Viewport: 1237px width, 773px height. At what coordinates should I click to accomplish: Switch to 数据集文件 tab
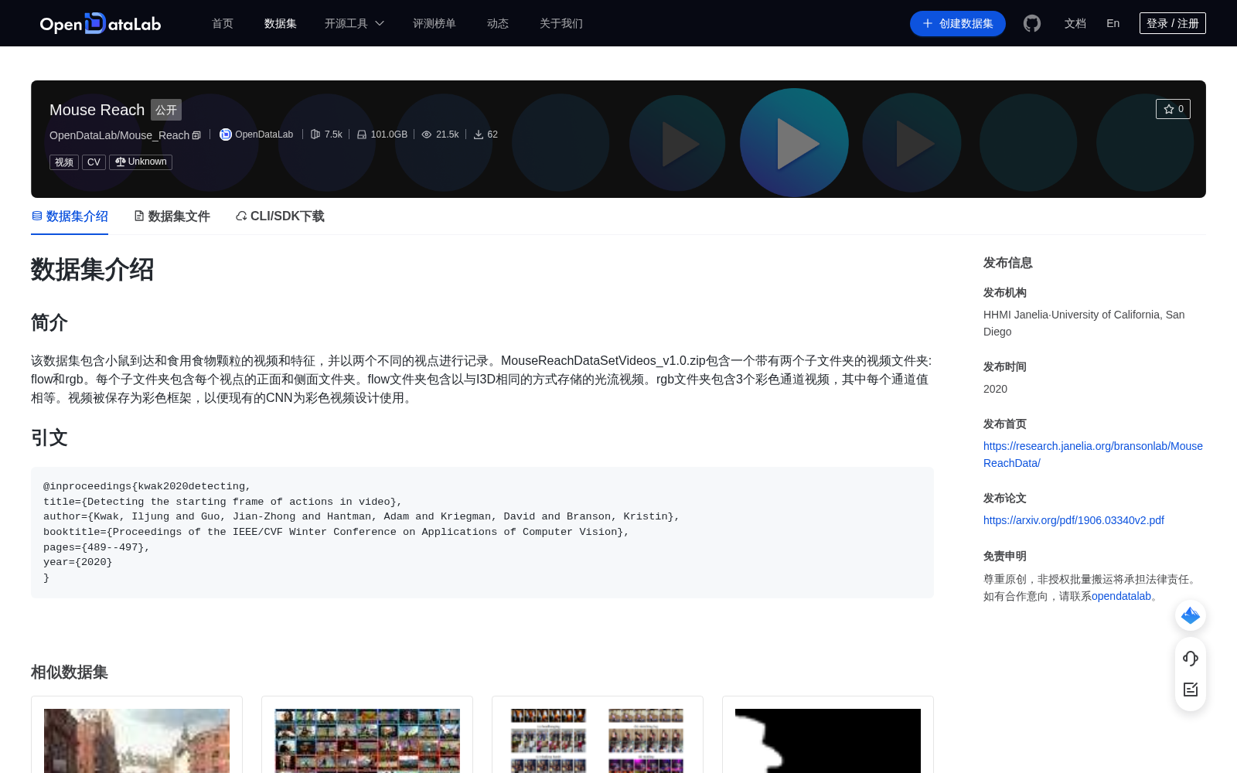(x=172, y=216)
